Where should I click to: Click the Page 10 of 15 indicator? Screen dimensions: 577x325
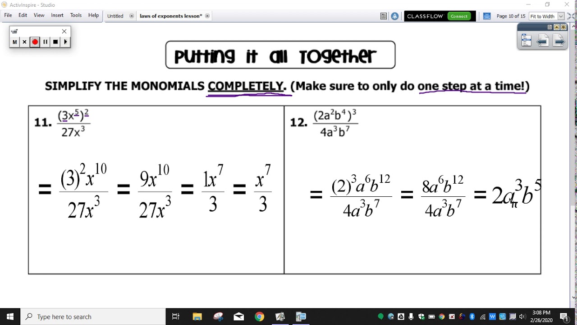click(x=511, y=16)
